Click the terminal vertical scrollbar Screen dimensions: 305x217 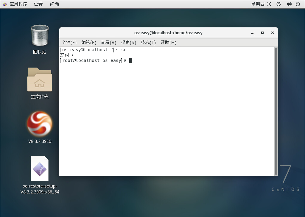coord(276,111)
